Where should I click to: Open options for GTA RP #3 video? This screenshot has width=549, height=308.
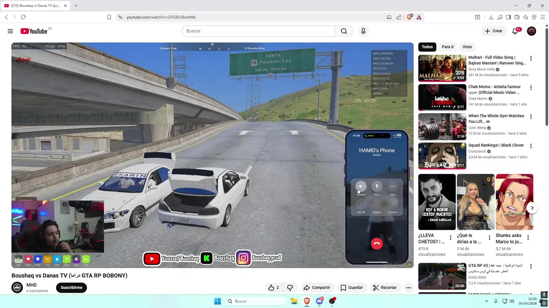(531, 266)
